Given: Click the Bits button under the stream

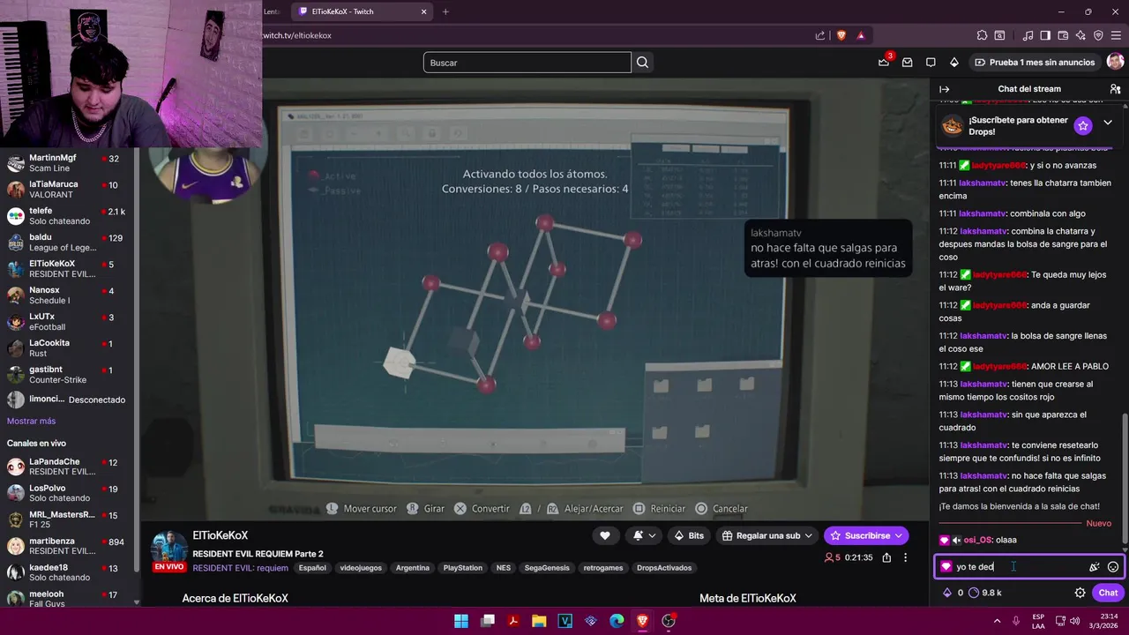Looking at the screenshot, I should [x=688, y=535].
